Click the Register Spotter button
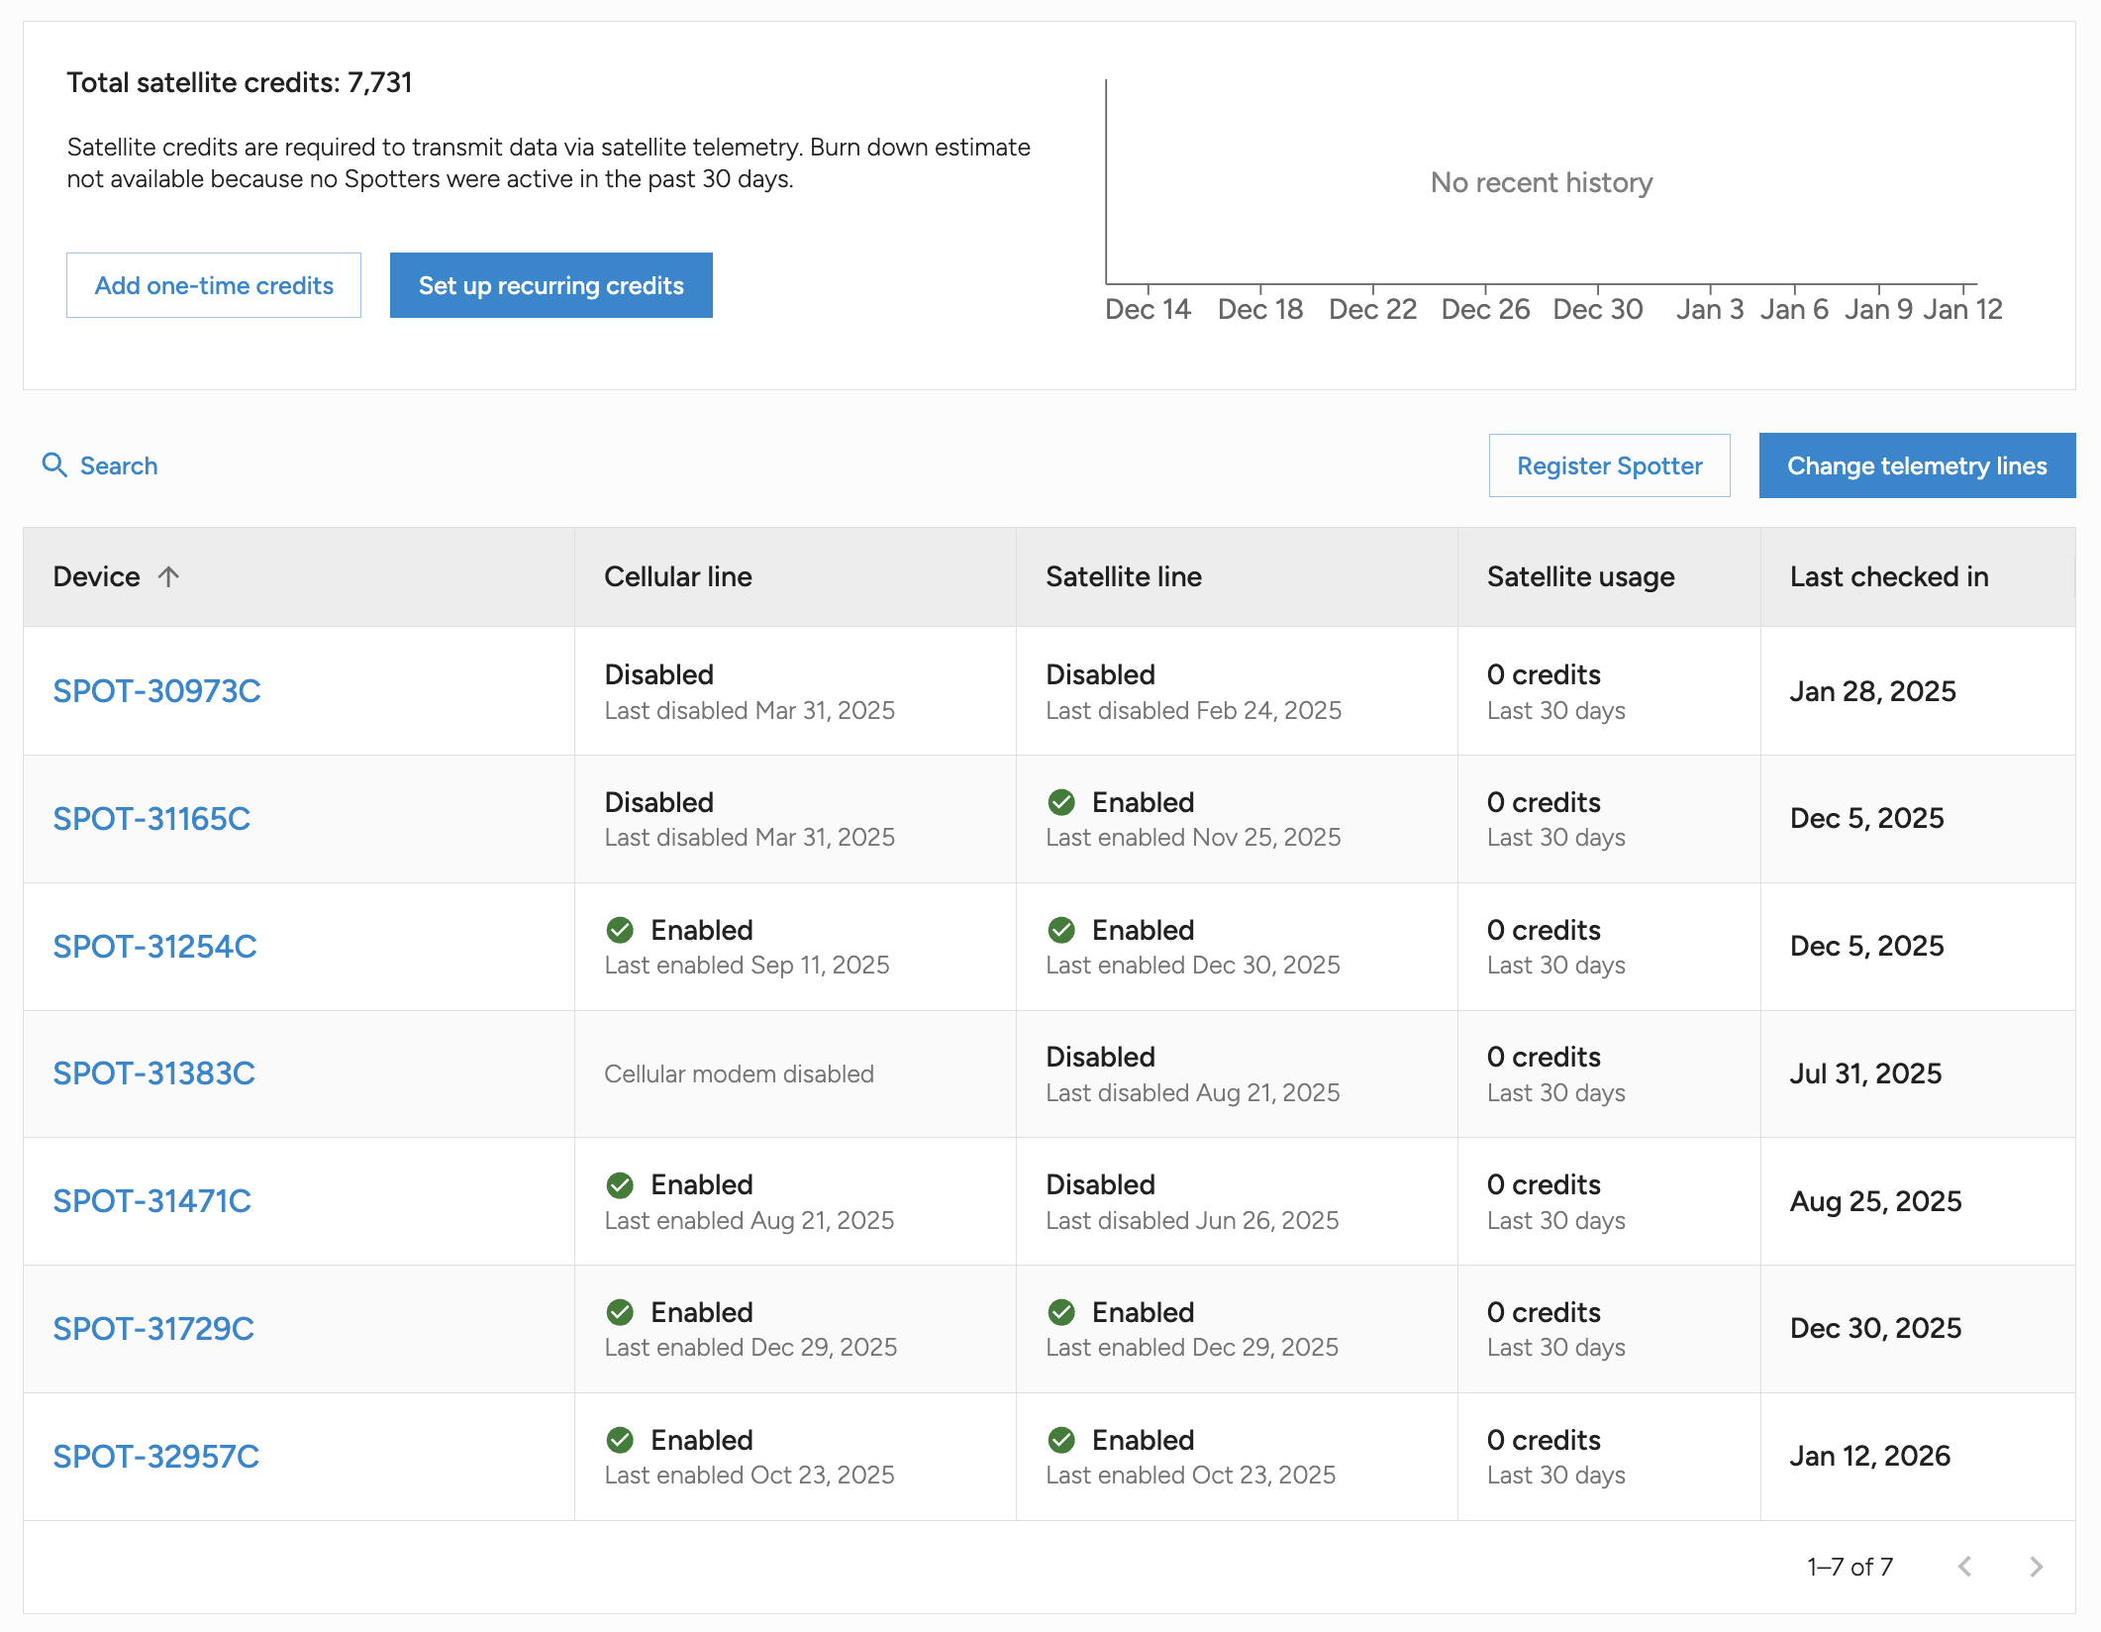This screenshot has height=1632, width=2101. coord(1609,465)
